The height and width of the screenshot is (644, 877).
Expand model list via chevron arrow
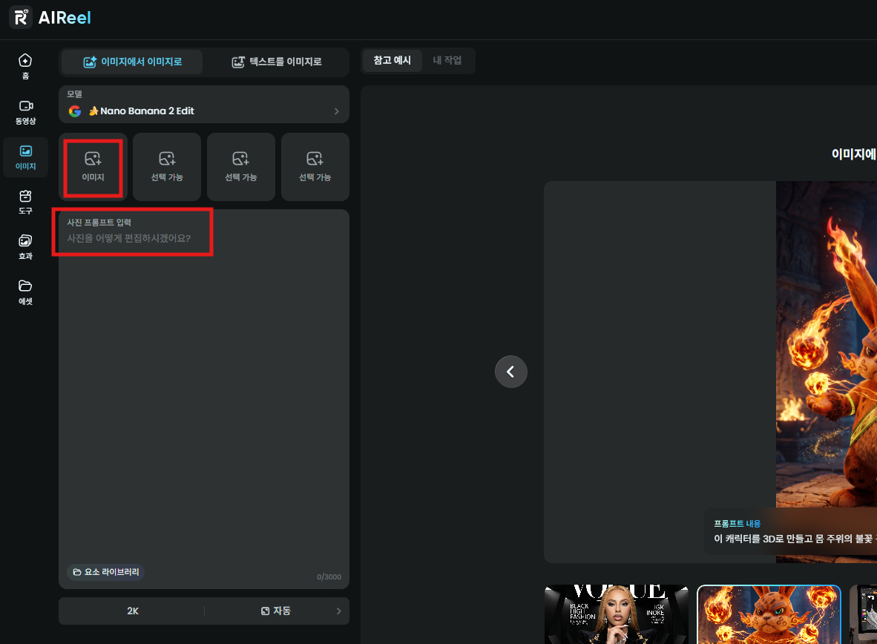[336, 111]
